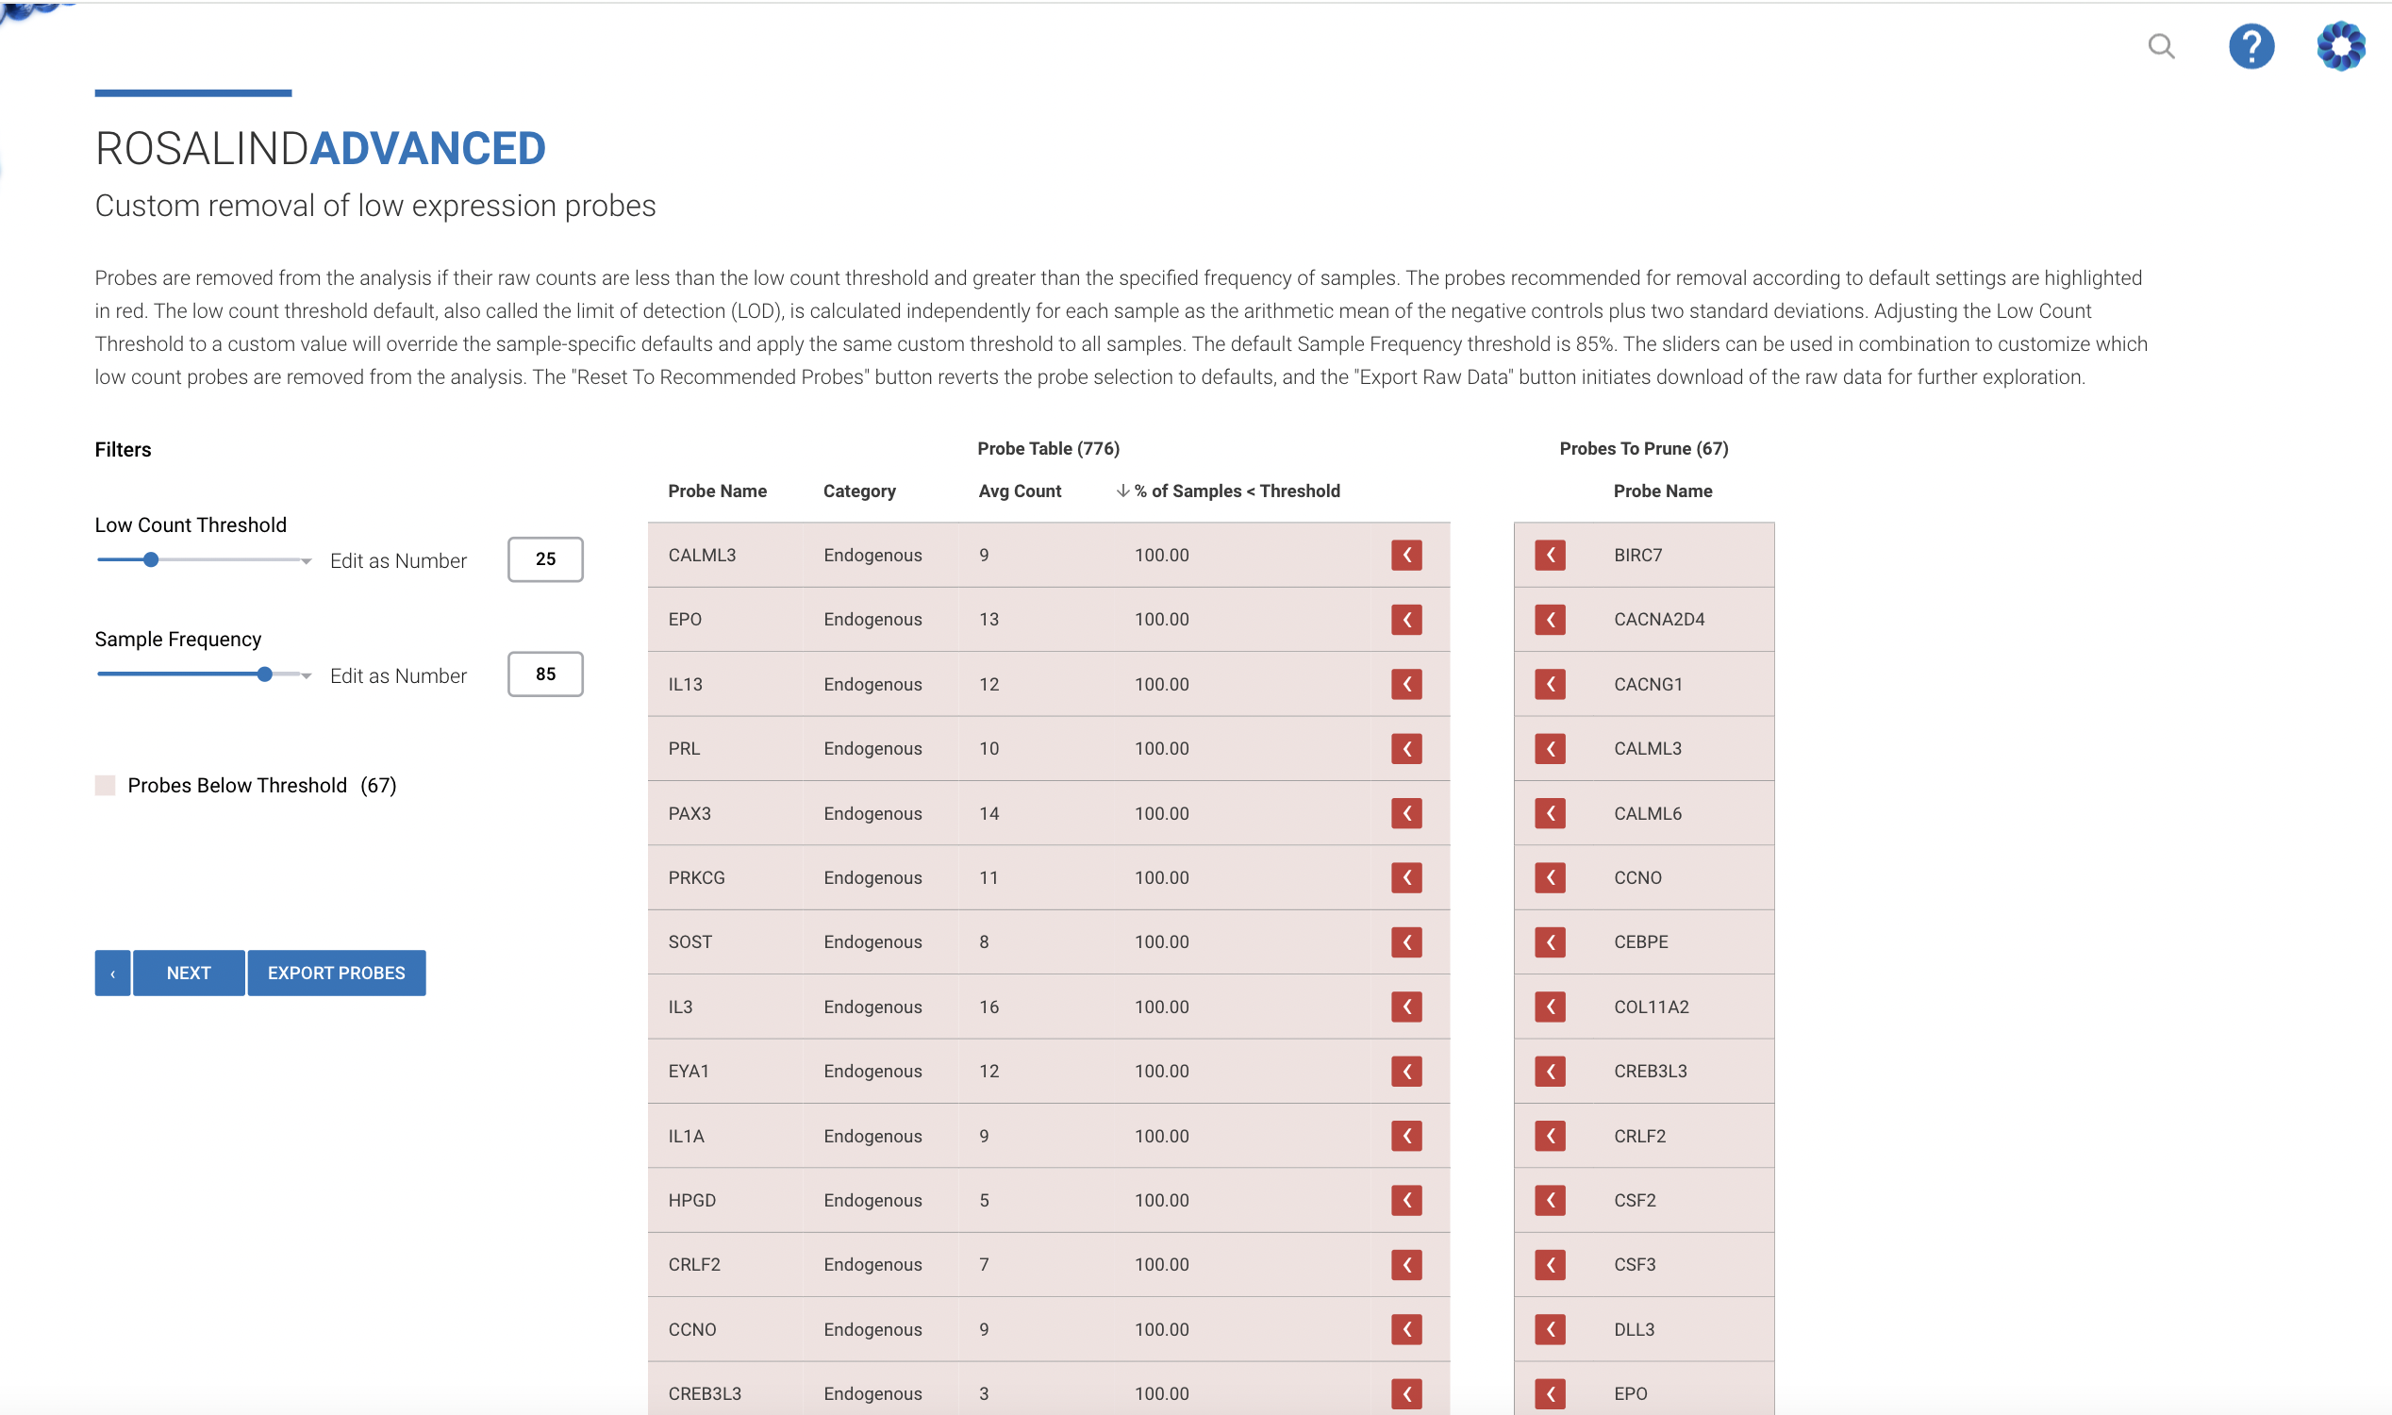Restore CSF2 using its red arrow
Image resolution: width=2392 pixels, height=1415 pixels.
(x=1550, y=1200)
